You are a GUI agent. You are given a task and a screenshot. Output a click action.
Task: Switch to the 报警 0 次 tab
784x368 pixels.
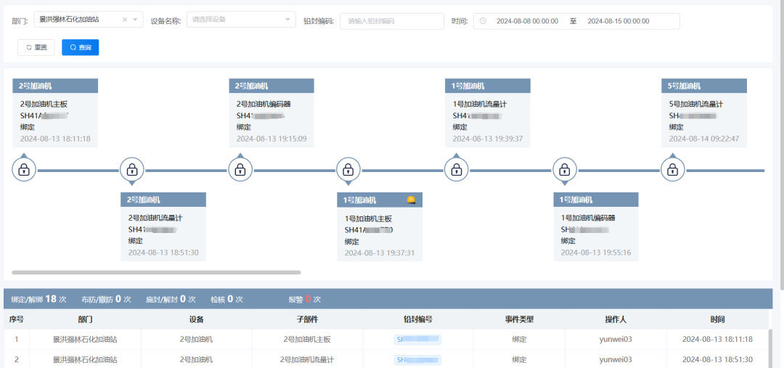coord(304,298)
